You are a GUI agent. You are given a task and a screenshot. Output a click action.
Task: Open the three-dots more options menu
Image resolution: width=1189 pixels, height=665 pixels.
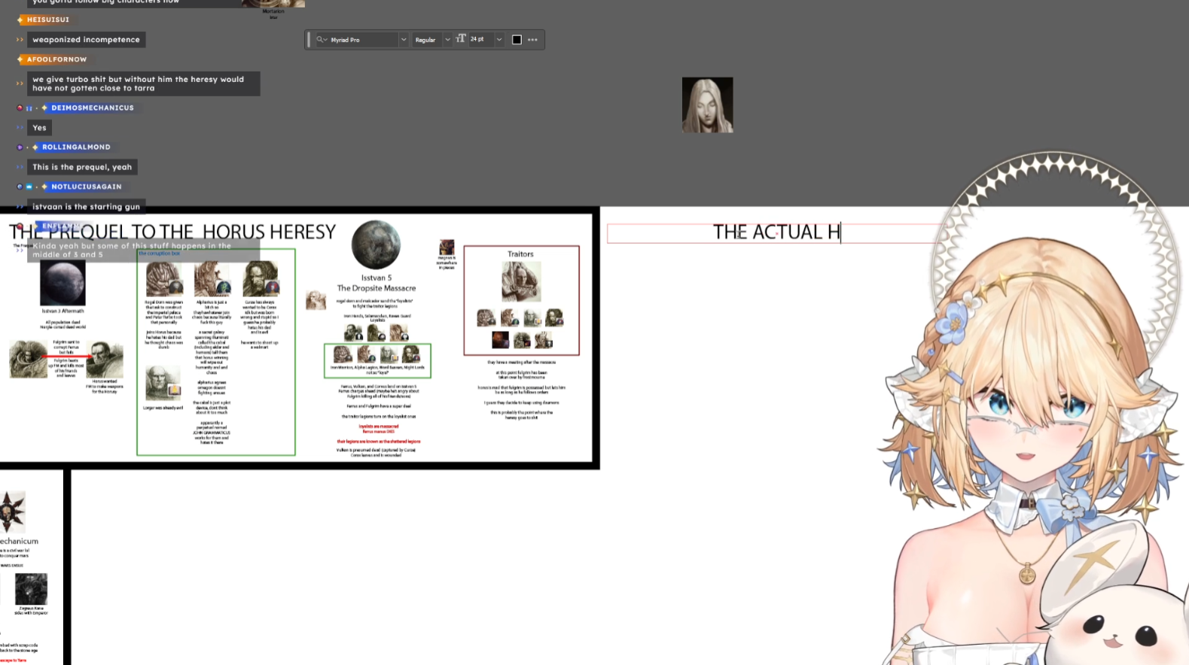533,40
